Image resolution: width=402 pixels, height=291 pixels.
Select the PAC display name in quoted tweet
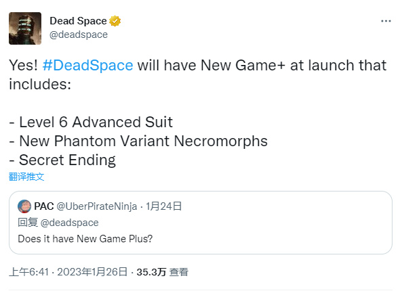44,206
